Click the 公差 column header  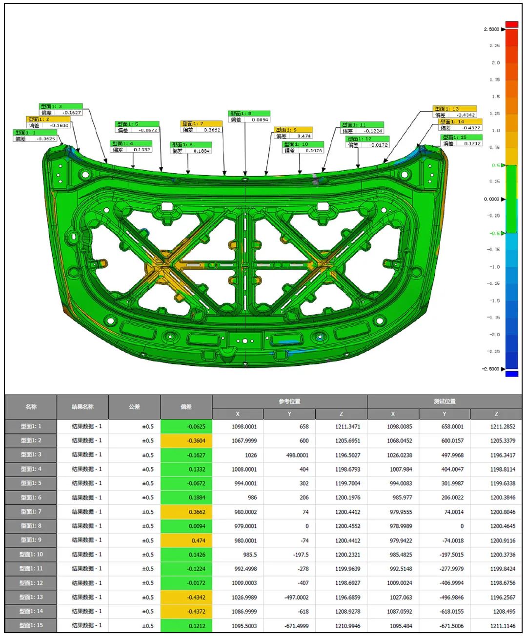[135, 407]
